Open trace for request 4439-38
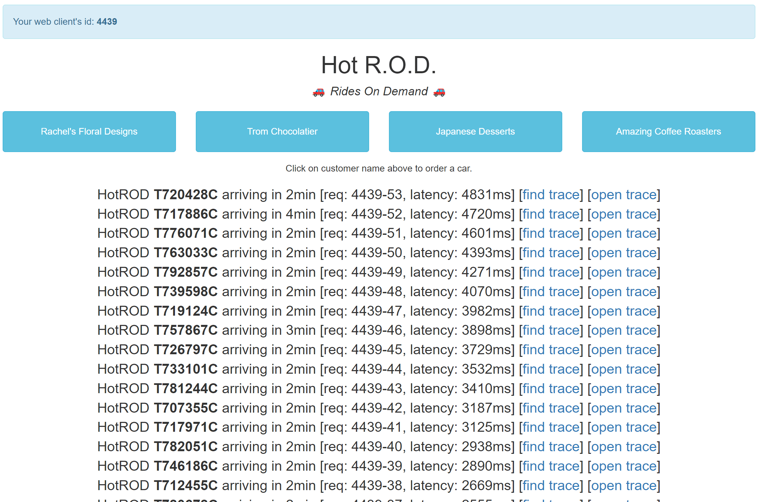Image resolution: width=763 pixels, height=502 pixels. click(624, 486)
